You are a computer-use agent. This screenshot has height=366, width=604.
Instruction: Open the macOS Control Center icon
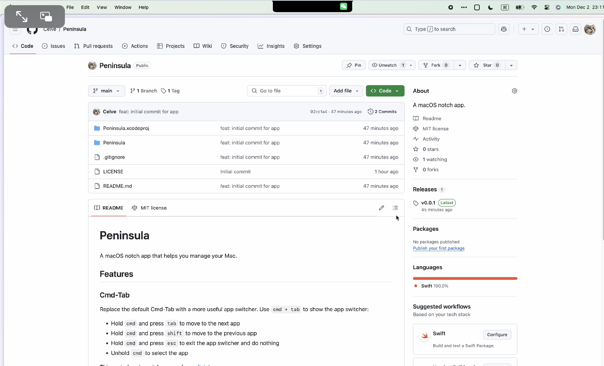(547, 7)
